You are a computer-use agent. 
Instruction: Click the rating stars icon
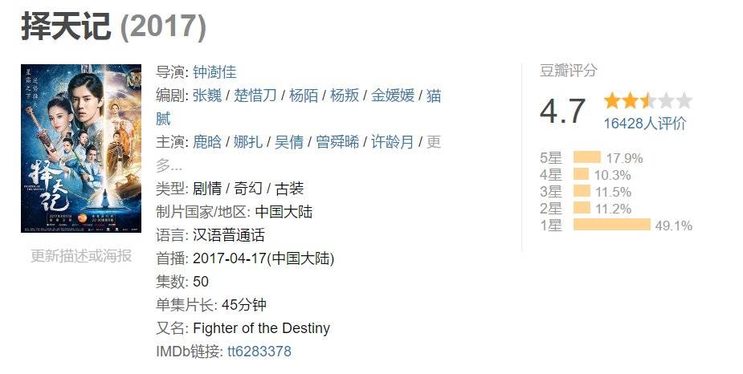pyautogui.click(x=647, y=101)
